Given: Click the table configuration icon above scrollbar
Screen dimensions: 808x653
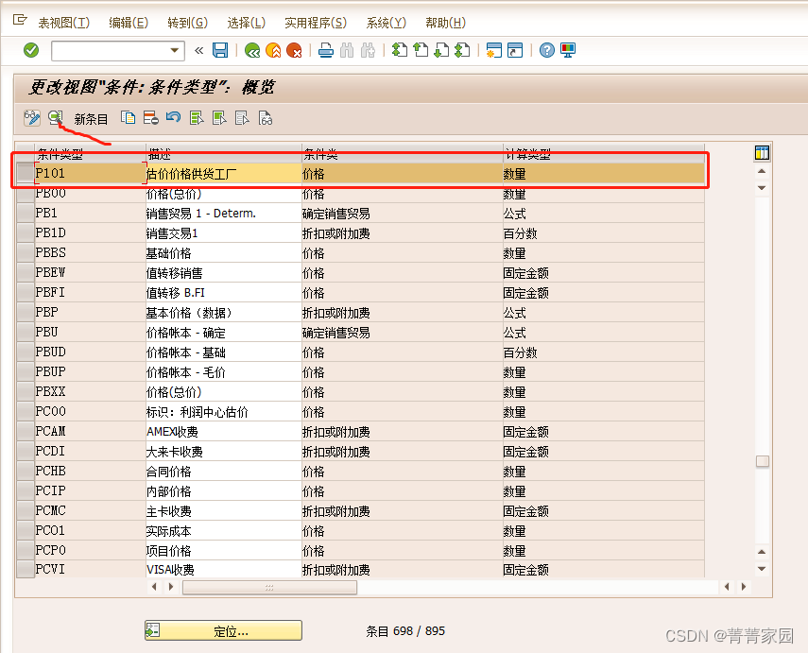Looking at the screenshot, I should tap(762, 151).
